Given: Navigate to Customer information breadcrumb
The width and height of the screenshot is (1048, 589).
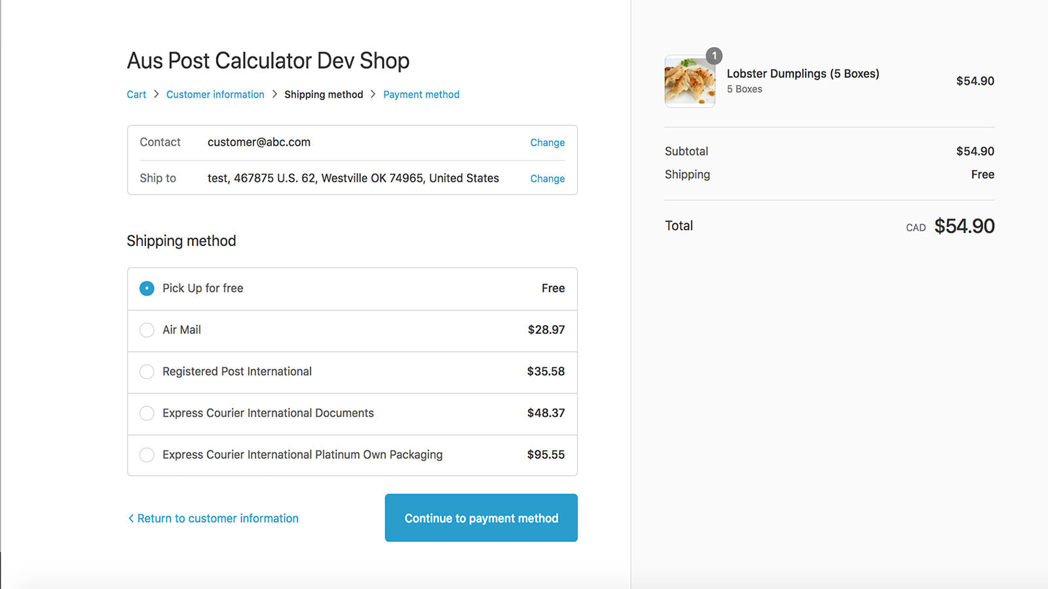Looking at the screenshot, I should click(x=215, y=94).
